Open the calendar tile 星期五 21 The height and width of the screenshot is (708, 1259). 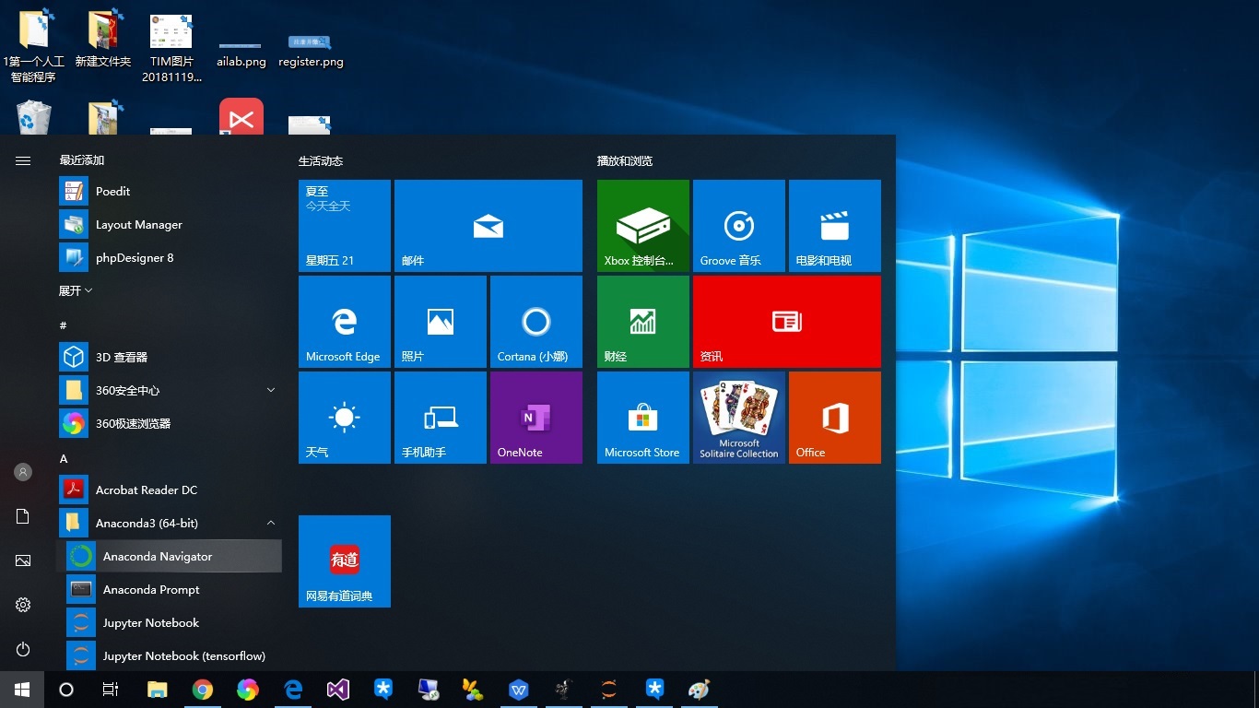[345, 226]
